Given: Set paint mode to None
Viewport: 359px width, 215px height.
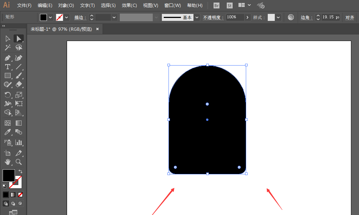Looking at the screenshot, I should pyautogui.click(x=21, y=194).
